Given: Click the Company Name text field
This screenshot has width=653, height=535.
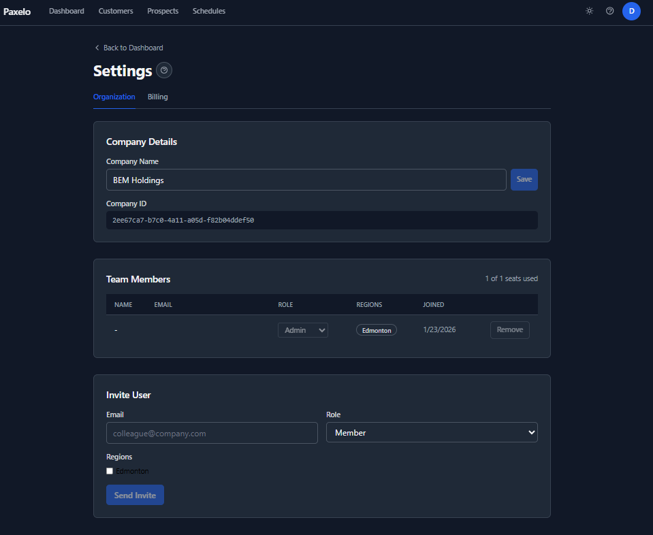Looking at the screenshot, I should click(x=306, y=180).
